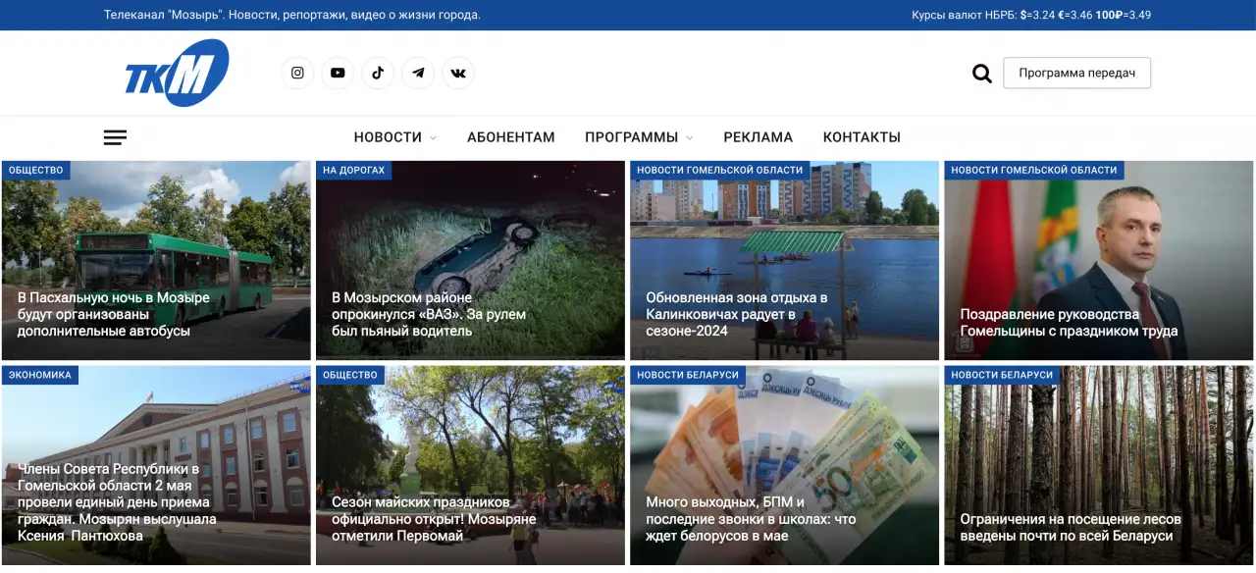Open the КОНТАКТЫ menu item

tap(862, 137)
